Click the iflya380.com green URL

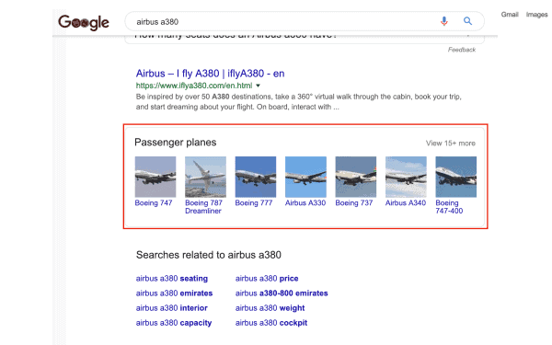(194, 86)
